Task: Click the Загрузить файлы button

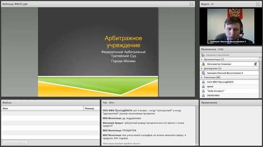Action: coord(15,143)
